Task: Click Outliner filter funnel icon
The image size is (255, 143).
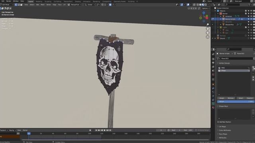Action: pyautogui.click(x=249, y=5)
